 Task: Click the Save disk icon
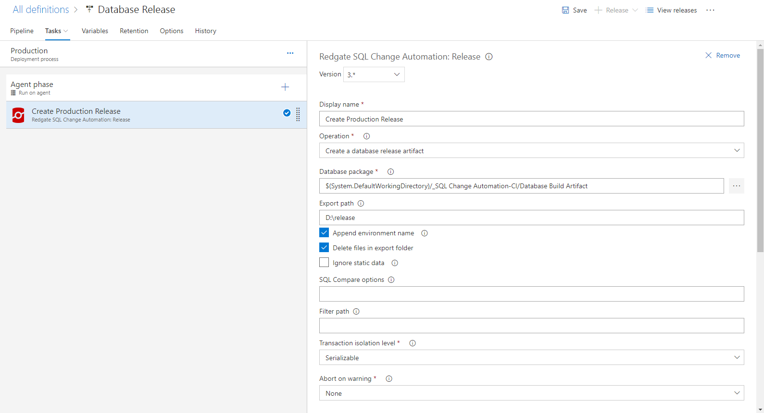coord(565,10)
